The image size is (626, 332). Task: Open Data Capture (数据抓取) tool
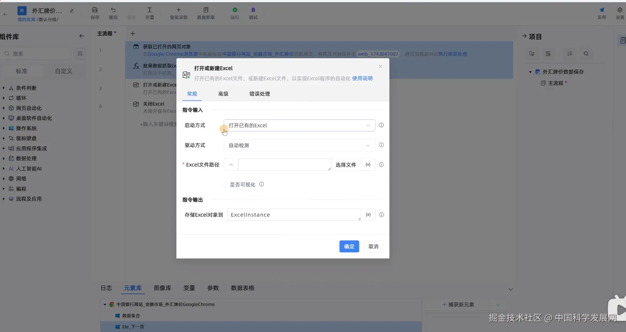point(206,13)
